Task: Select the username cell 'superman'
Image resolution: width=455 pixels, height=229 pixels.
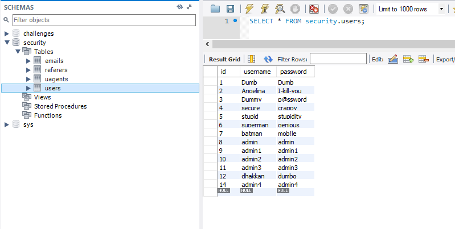Action: (259, 125)
